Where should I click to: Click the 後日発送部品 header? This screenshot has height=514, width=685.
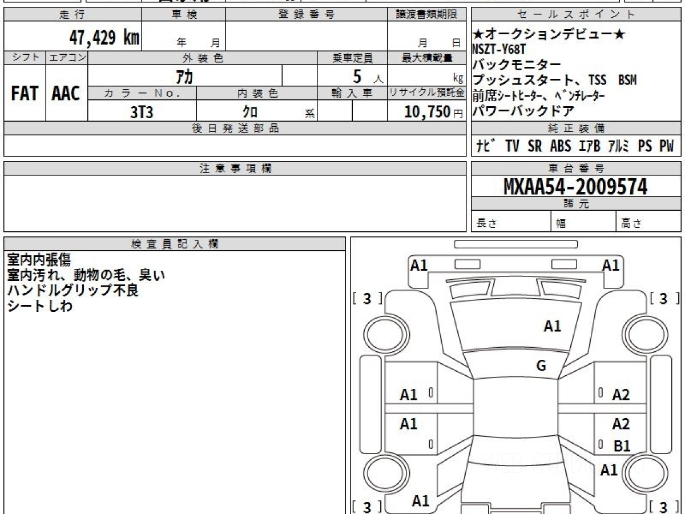(235, 128)
